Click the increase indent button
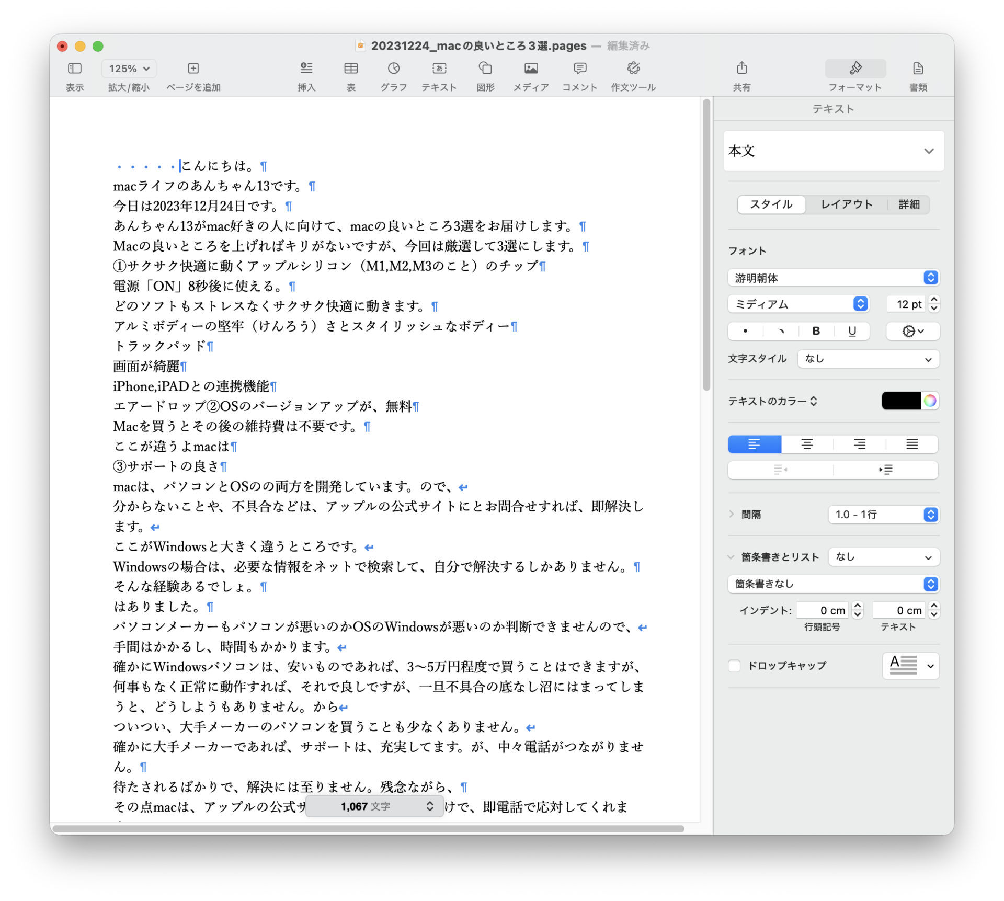This screenshot has width=1004, height=901. point(885,470)
